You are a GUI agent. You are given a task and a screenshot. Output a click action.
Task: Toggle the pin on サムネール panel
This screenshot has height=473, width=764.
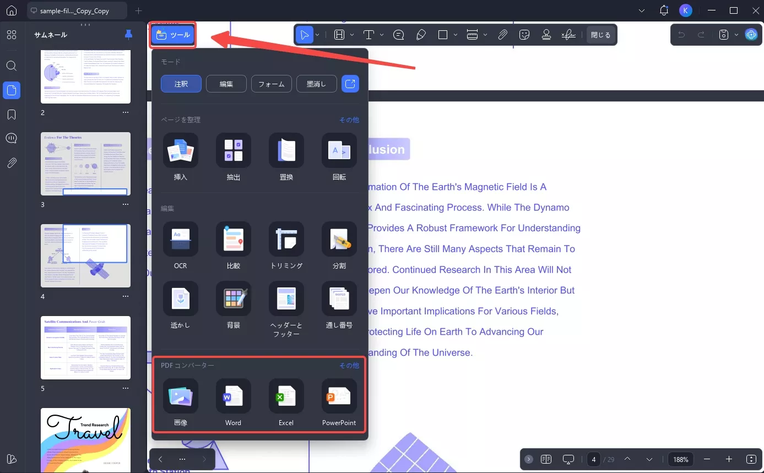[x=128, y=35]
